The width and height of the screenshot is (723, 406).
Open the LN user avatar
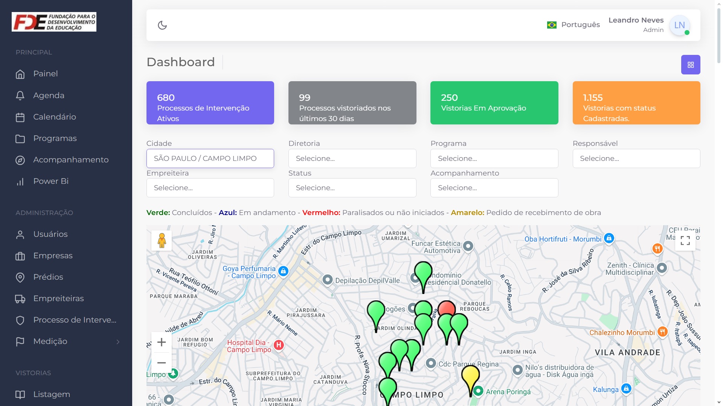[679, 25]
